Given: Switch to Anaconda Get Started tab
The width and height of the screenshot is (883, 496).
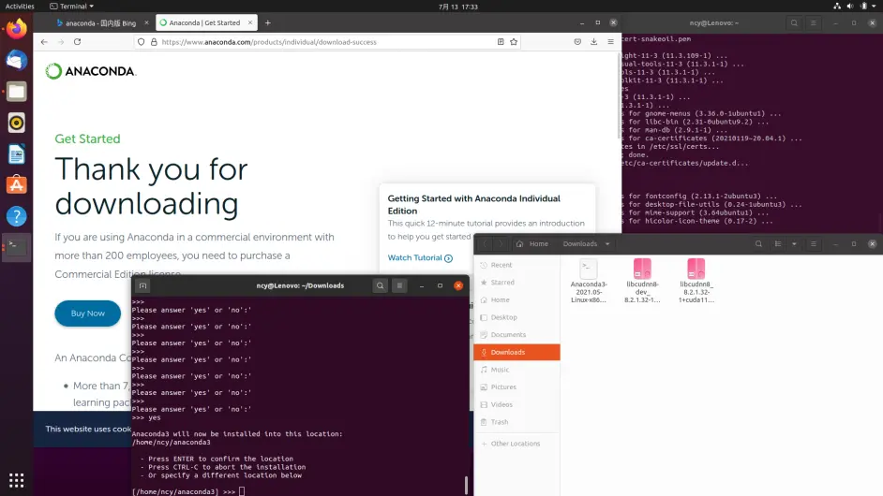Looking at the screenshot, I should click(205, 23).
